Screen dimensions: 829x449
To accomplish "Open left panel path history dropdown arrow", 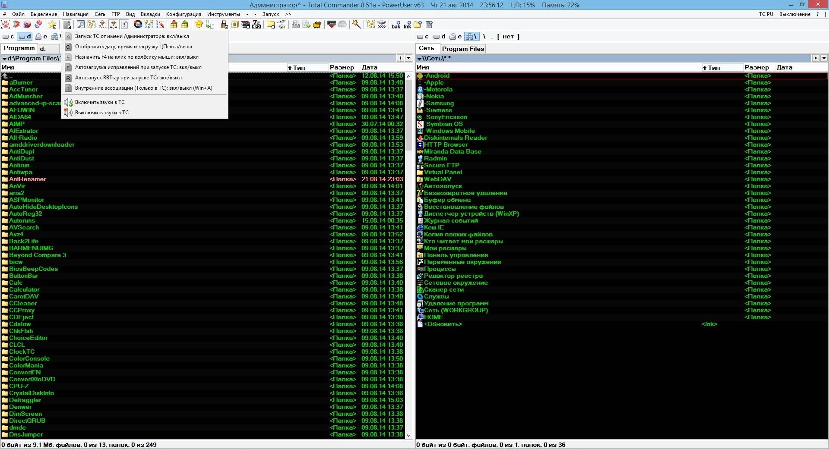I will point(408,58).
